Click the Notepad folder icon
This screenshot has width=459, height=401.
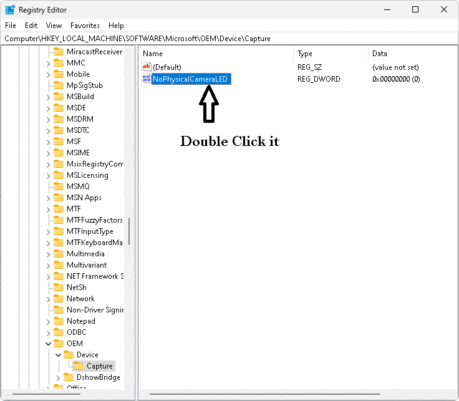pyautogui.click(x=59, y=321)
